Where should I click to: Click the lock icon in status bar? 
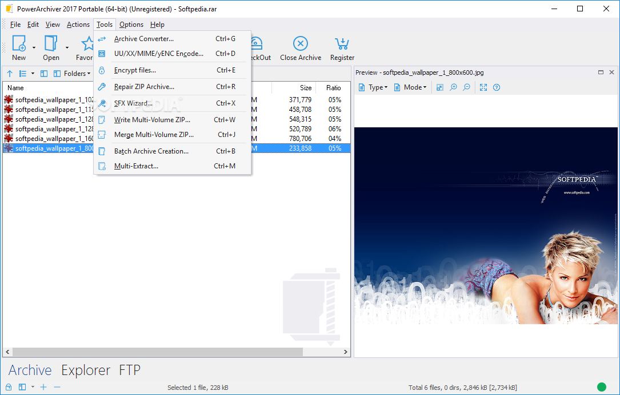point(9,387)
